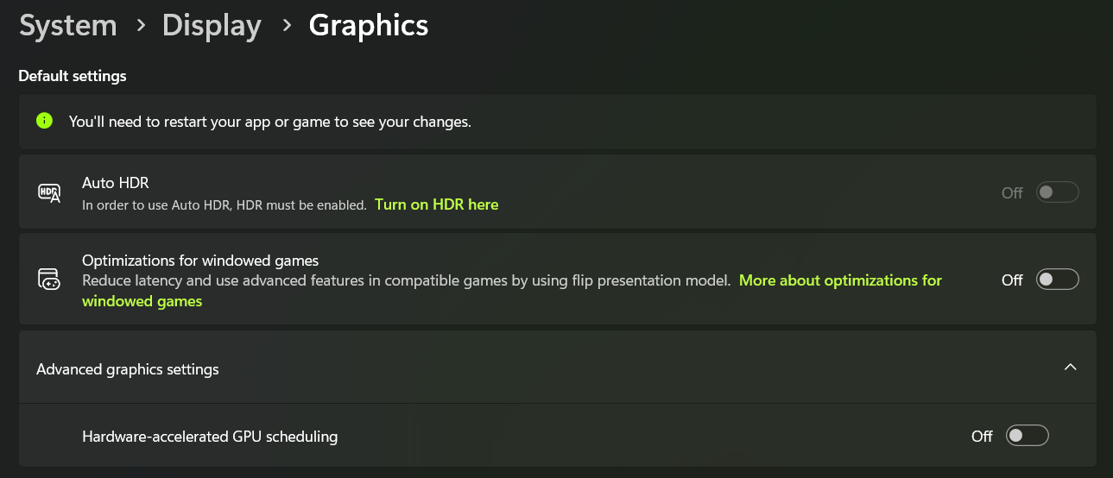Navigate to Display in the breadcrumb
Image resolution: width=1113 pixels, height=478 pixels.
pyautogui.click(x=212, y=26)
